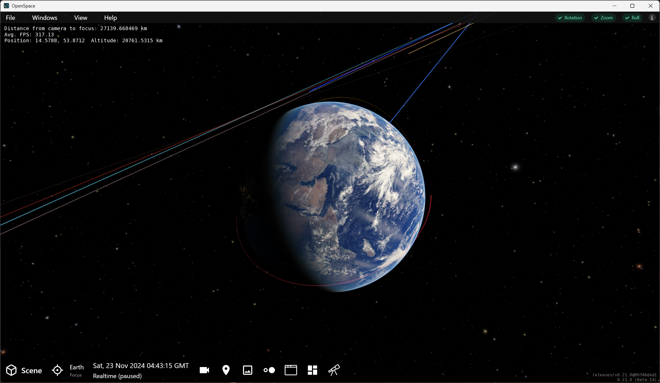Open the geo location pin icon

[226, 370]
